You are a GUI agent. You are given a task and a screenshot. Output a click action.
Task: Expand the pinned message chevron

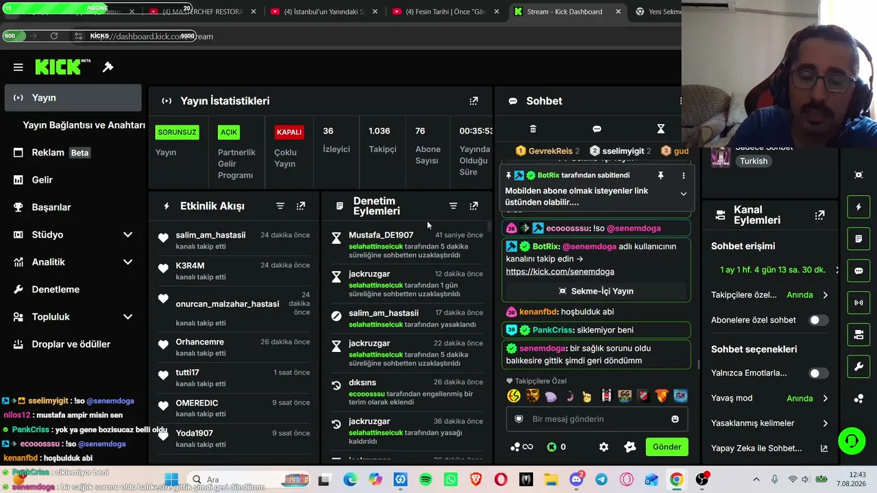(x=683, y=194)
